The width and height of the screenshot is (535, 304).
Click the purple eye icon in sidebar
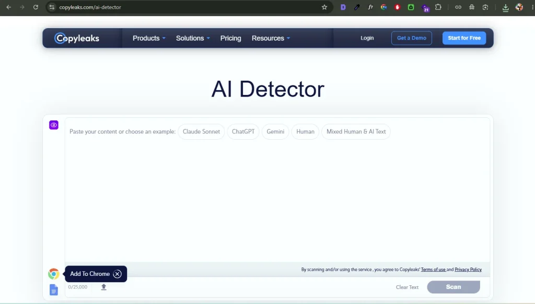tap(54, 125)
